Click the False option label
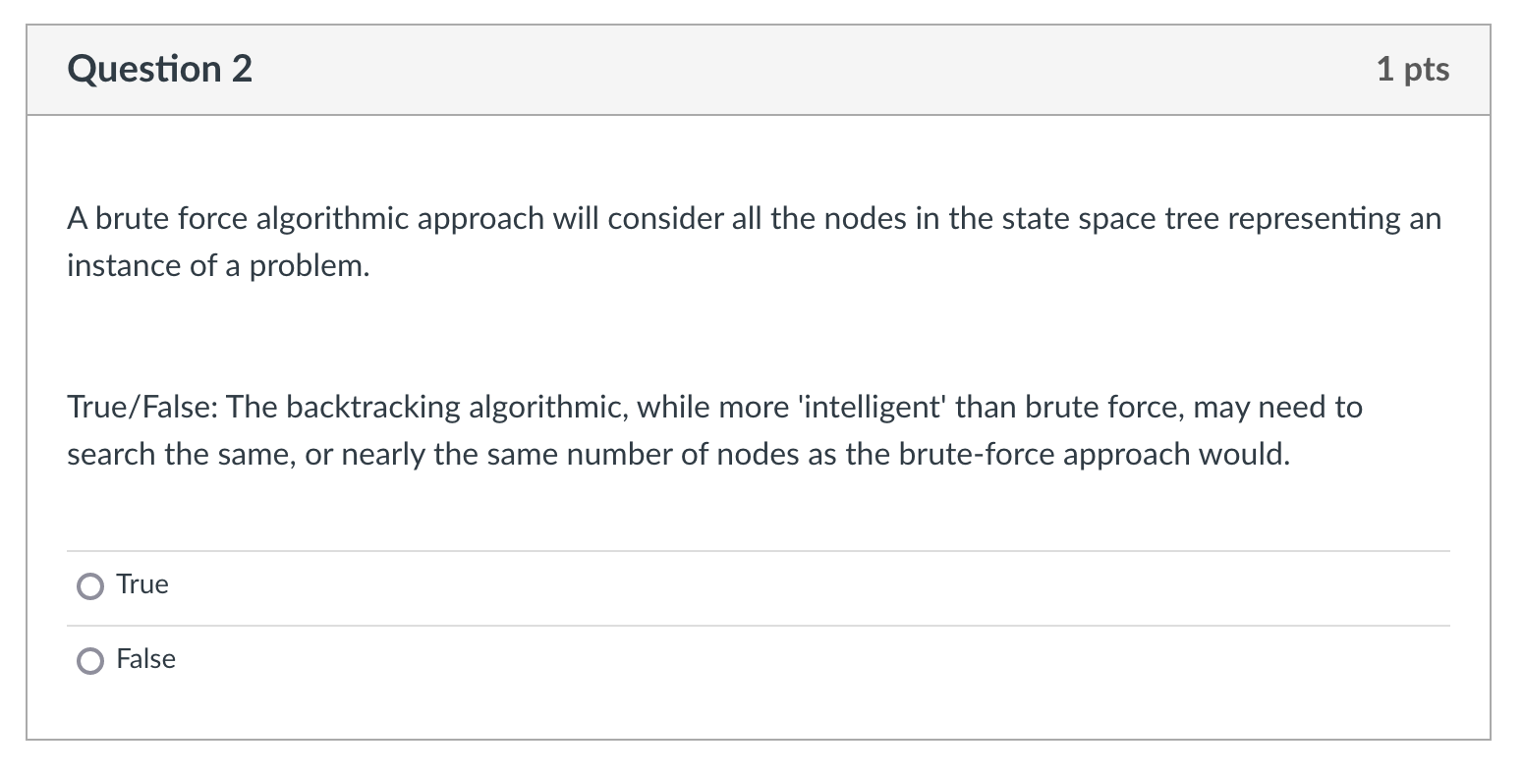1523x776 pixels. [x=145, y=659]
